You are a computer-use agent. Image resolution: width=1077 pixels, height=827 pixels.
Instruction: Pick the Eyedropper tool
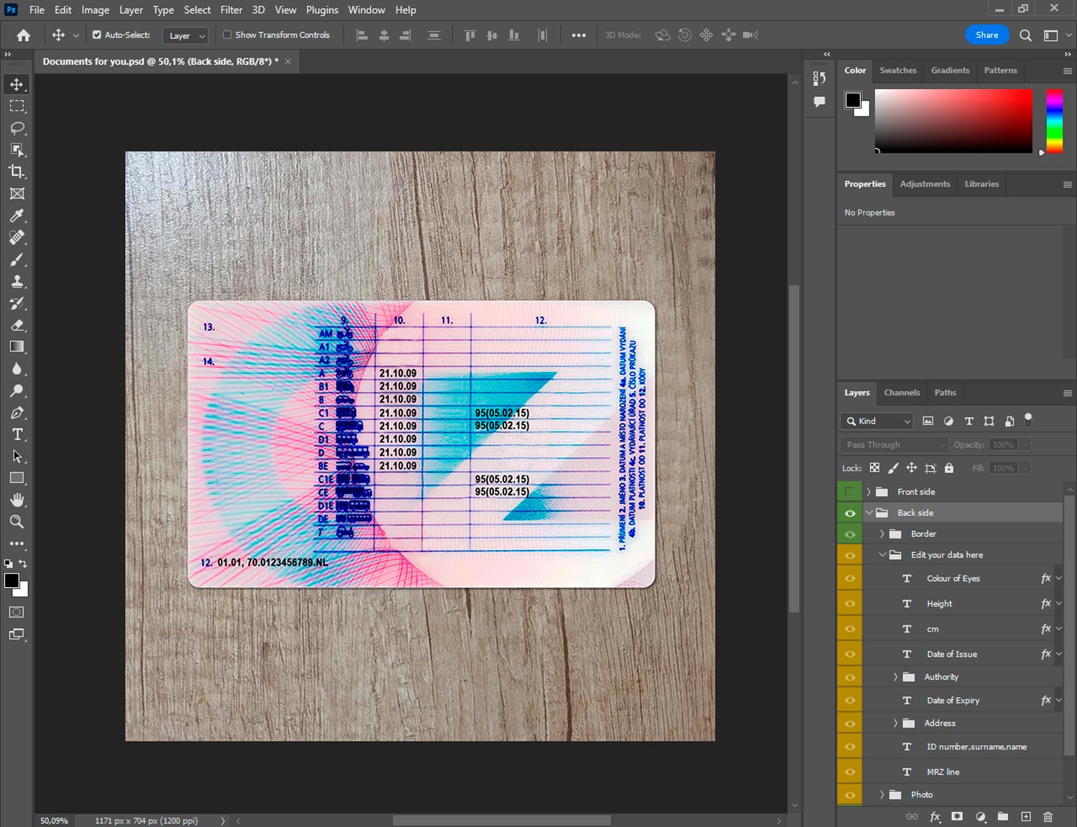tap(17, 215)
